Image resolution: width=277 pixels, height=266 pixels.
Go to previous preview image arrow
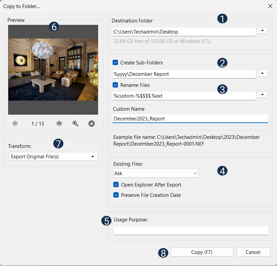(15, 124)
